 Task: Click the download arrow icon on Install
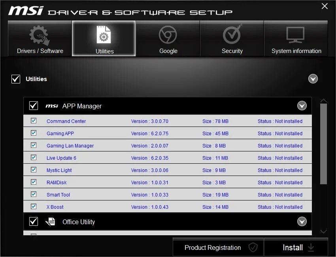(x=311, y=248)
